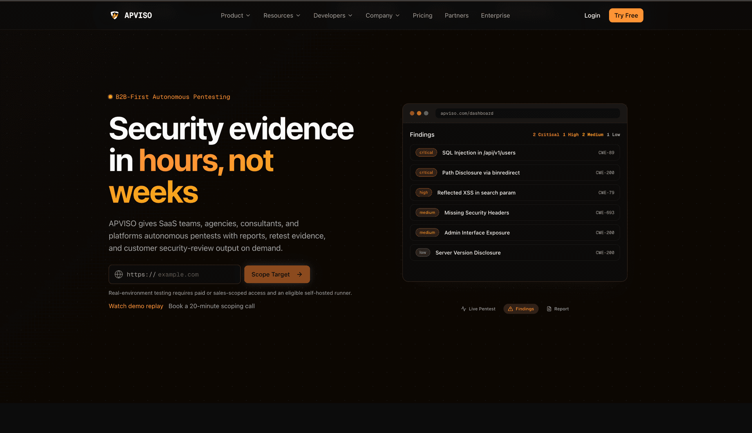Click the CWE-89 label
Image resolution: width=752 pixels, height=433 pixels.
click(606, 153)
